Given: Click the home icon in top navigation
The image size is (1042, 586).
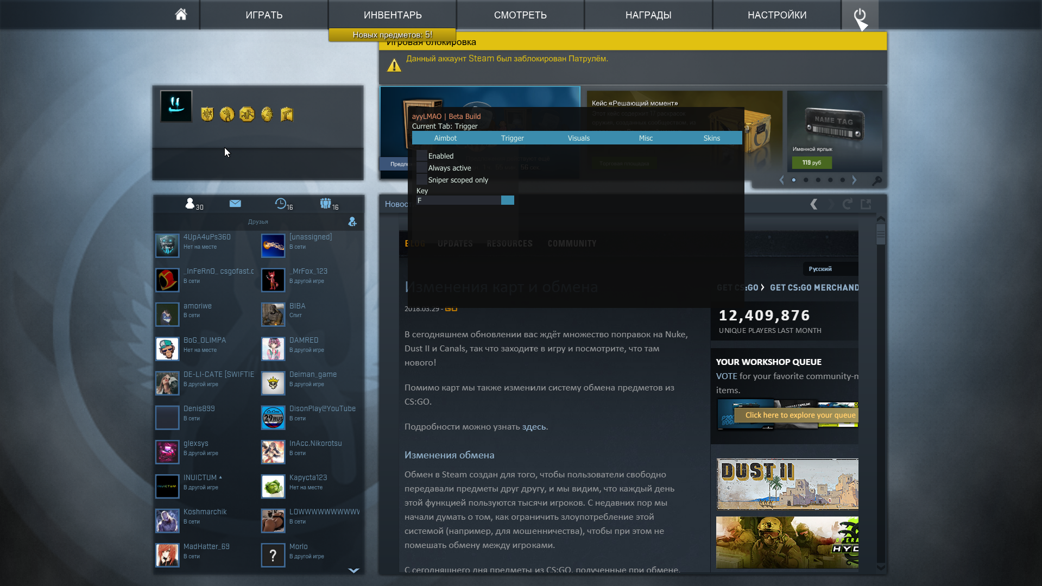Looking at the screenshot, I should pyautogui.click(x=181, y=15).
